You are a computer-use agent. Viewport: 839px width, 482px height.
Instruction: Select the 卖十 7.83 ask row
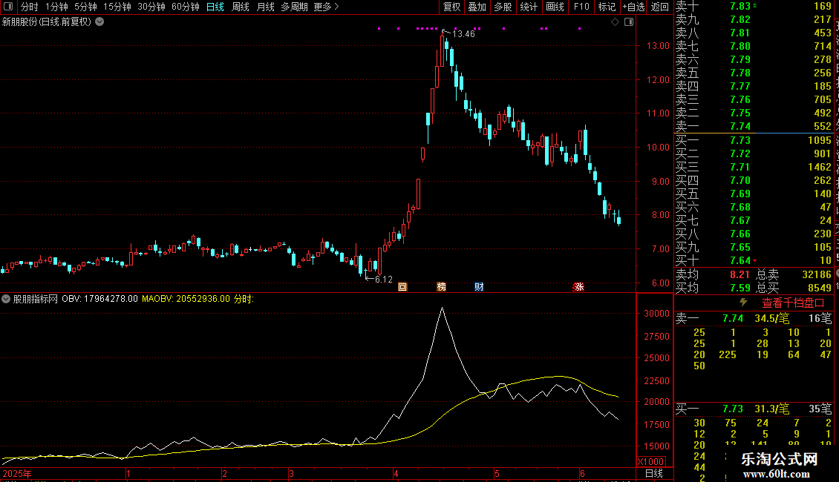pos(754,6)
